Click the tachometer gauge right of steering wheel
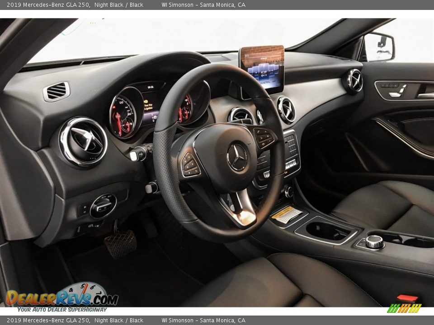 (186, 110)
